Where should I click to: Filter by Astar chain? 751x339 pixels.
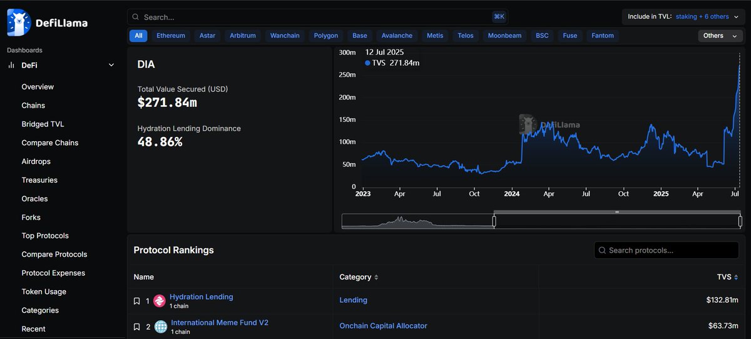point(207,36)
